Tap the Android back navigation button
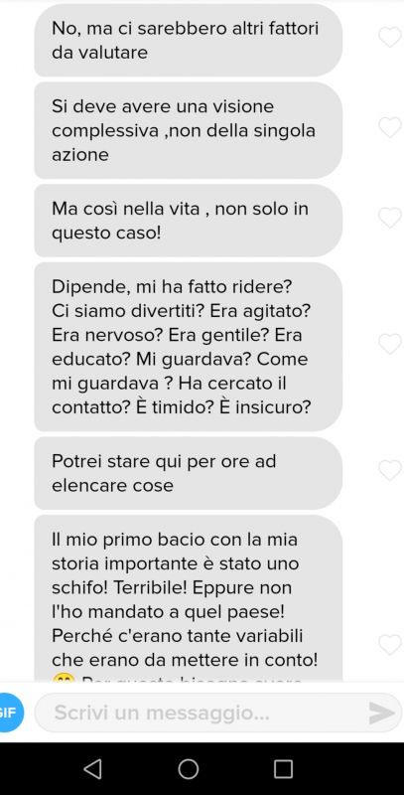 (x=92, y=768)
